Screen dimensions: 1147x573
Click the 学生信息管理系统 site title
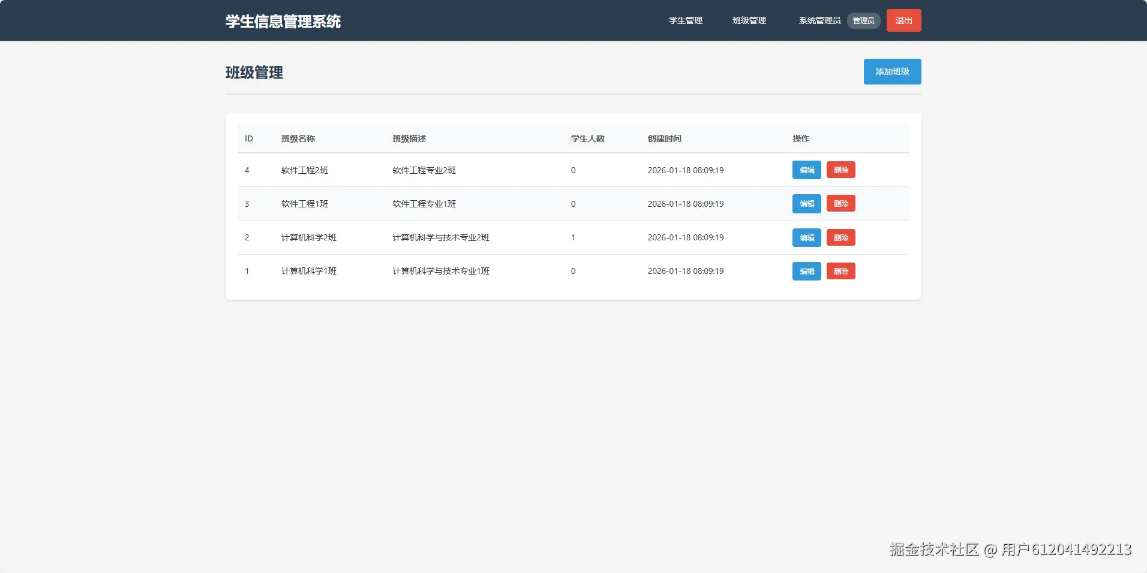(x=284, y=20)
